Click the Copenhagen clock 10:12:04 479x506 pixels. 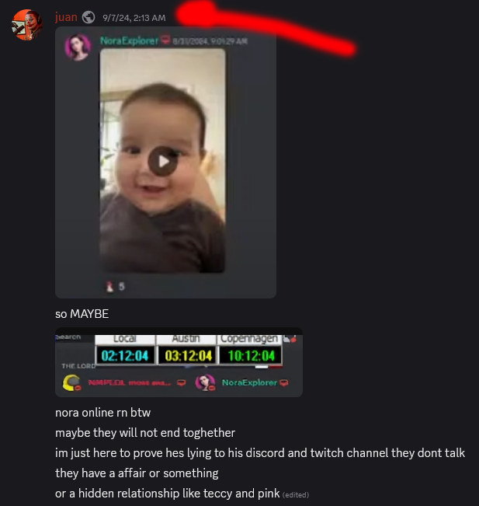point(251,355)
